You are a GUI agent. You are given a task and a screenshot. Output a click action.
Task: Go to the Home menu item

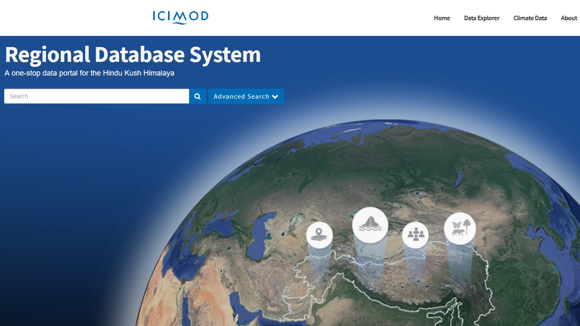pos(442,18)
